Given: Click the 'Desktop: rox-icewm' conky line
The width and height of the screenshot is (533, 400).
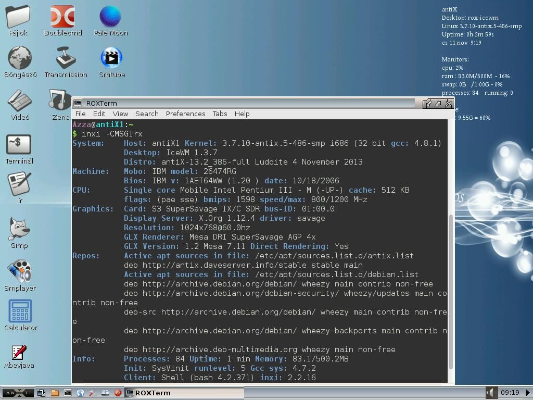Looking at the screenshot, I should [x=470, y=18].
